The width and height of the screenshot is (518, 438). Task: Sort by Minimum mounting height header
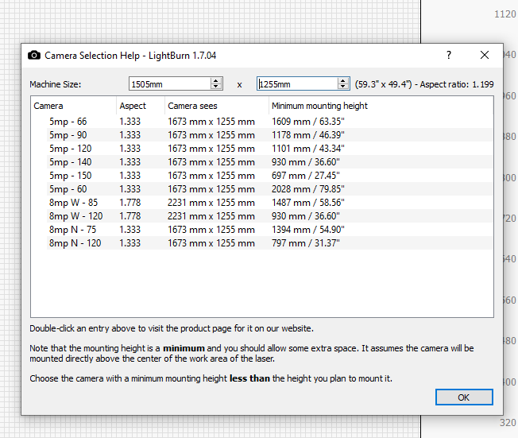click(x=381, y=106)
